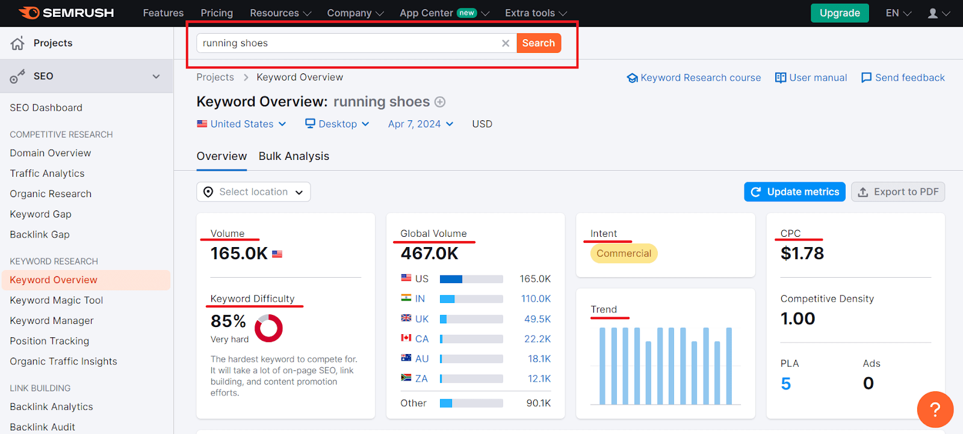
Task: Click the location pin icon in Select location
Action: (208, 192)
